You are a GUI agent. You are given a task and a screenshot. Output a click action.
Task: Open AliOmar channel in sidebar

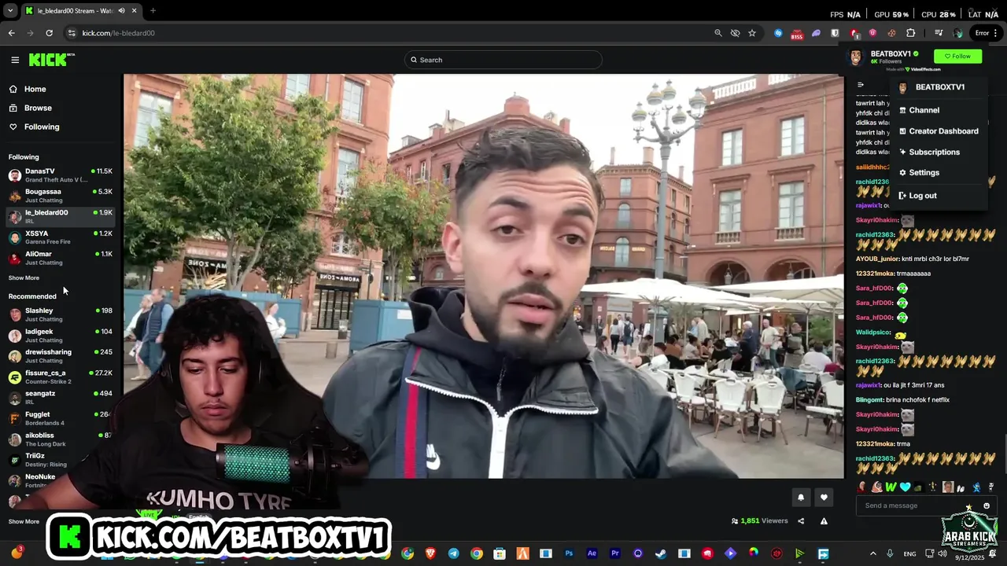(61, 258)
